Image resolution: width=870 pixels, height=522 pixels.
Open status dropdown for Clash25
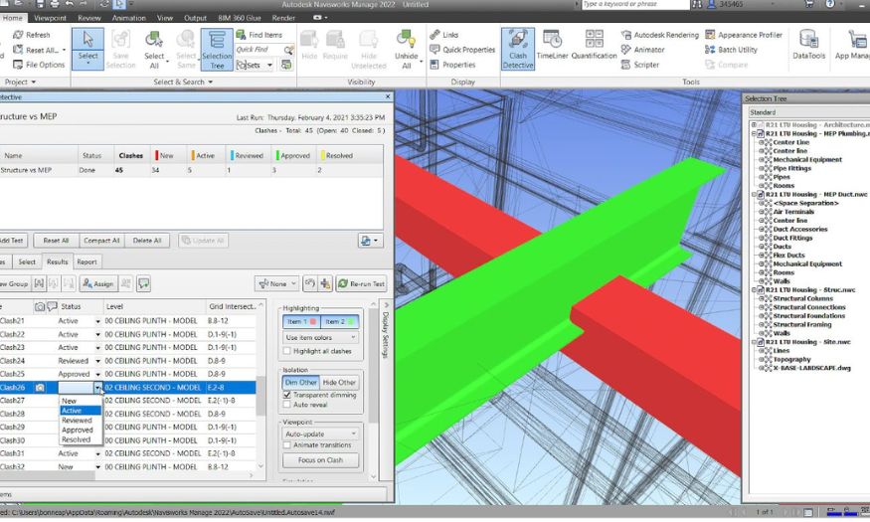coord(97,374)
